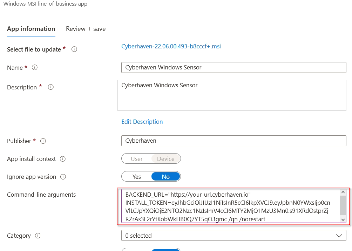Switch to the Review + save tab
Screen dimensions: 352x251
86,29
